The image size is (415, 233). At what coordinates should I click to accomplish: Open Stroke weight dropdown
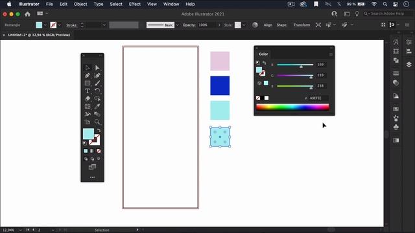(x=104, y=25)
